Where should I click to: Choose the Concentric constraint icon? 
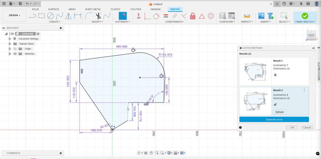(x=211, y=16)
